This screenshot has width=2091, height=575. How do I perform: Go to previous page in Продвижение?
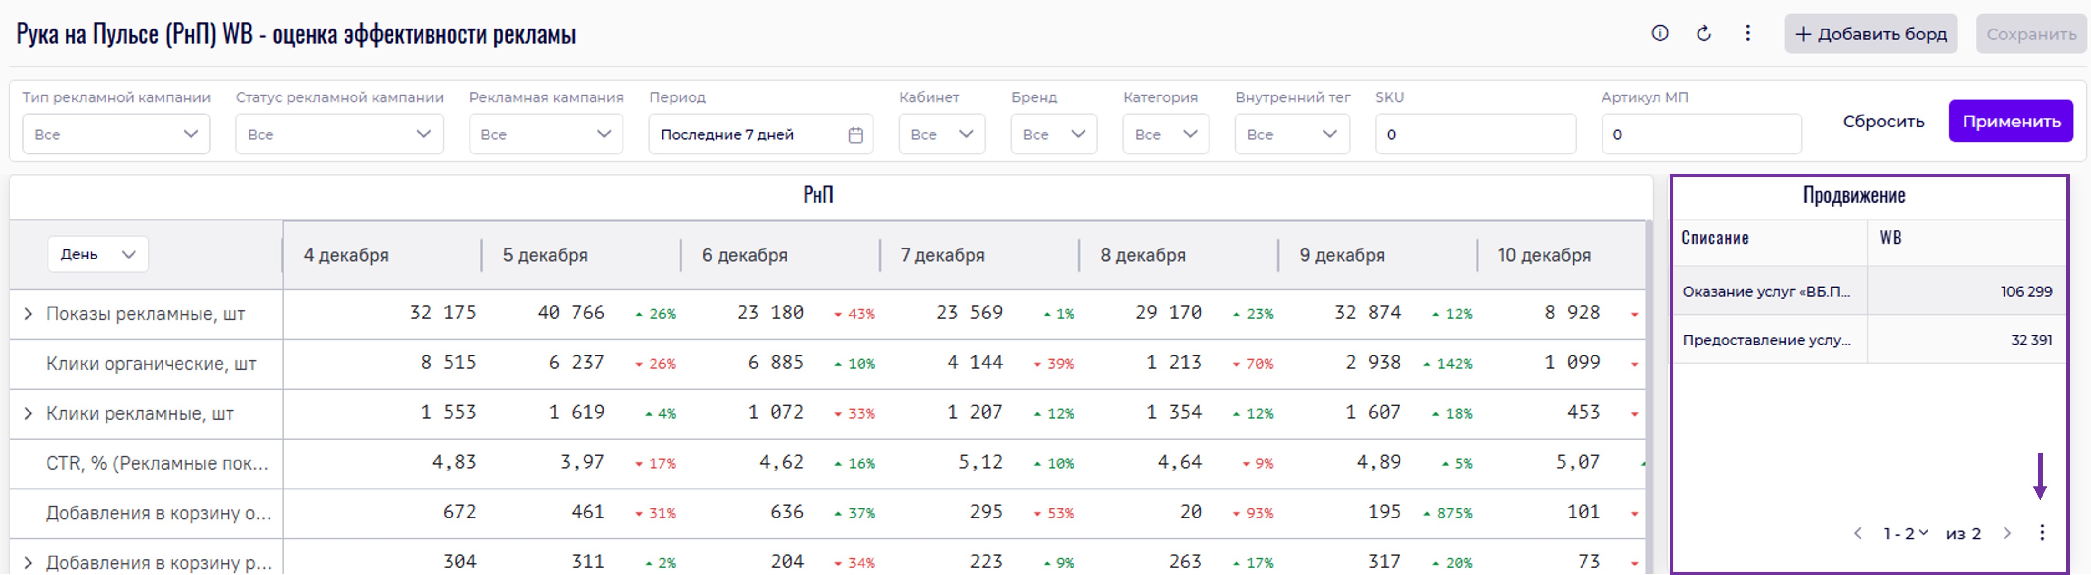1858,534
